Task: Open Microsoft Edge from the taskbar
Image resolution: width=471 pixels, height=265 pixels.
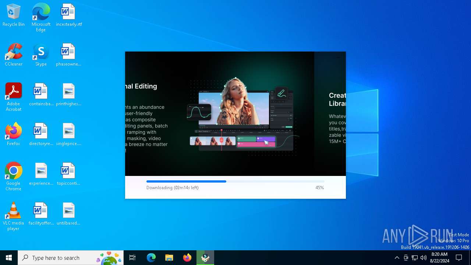Action: 151,258
